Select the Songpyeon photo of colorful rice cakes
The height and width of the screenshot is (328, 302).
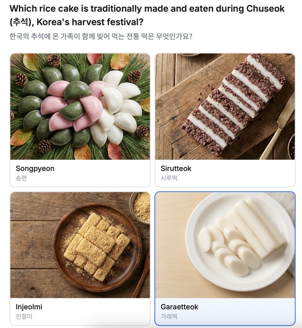[x=80, y=106]
